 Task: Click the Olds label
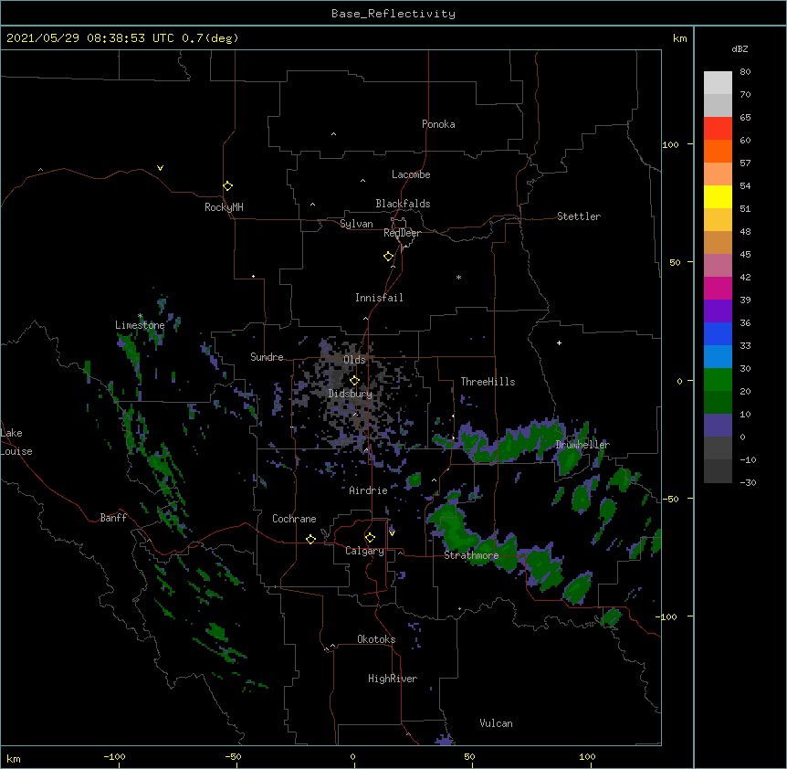point(354,360)
